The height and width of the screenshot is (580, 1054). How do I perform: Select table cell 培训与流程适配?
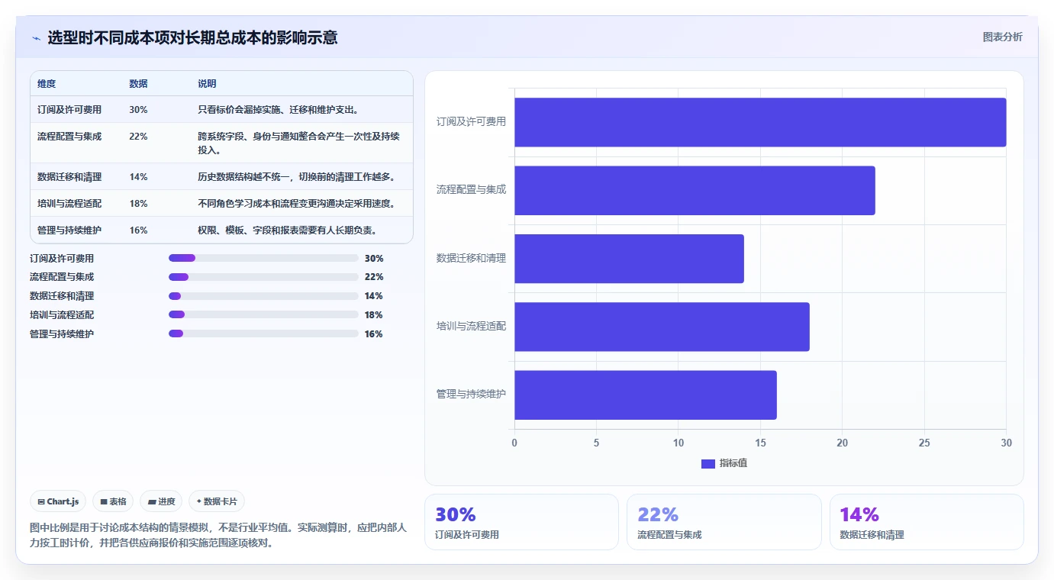tap(69, 204)
